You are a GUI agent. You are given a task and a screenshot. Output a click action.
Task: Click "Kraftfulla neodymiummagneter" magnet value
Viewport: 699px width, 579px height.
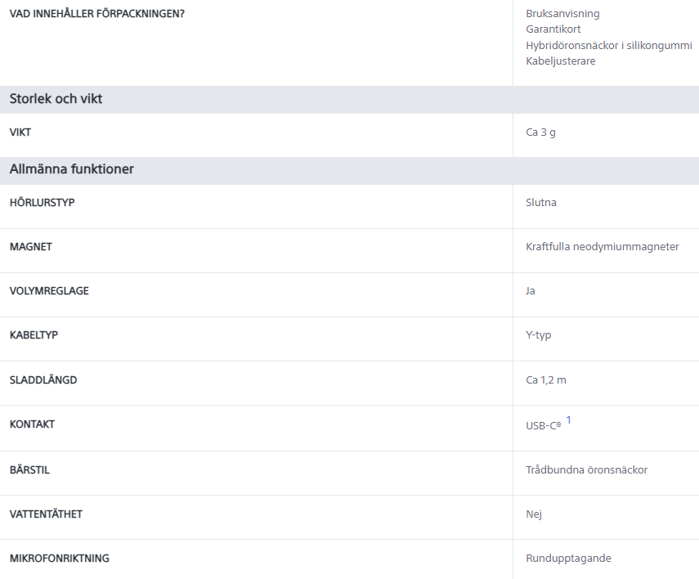(x=602, y=247)
